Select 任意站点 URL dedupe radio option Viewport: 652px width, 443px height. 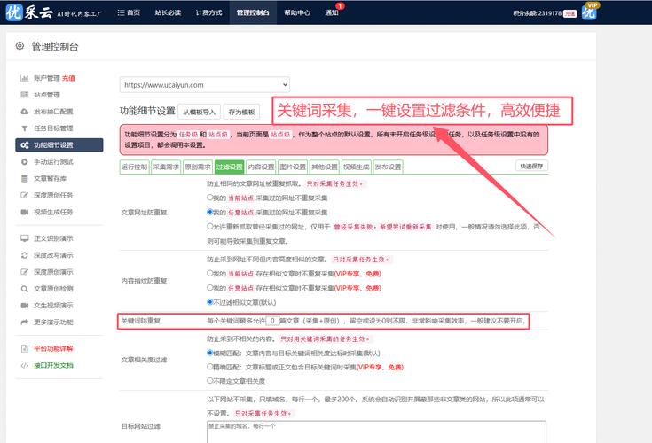click(210, 212)
